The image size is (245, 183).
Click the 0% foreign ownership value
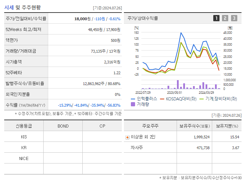tap(118, 94)
